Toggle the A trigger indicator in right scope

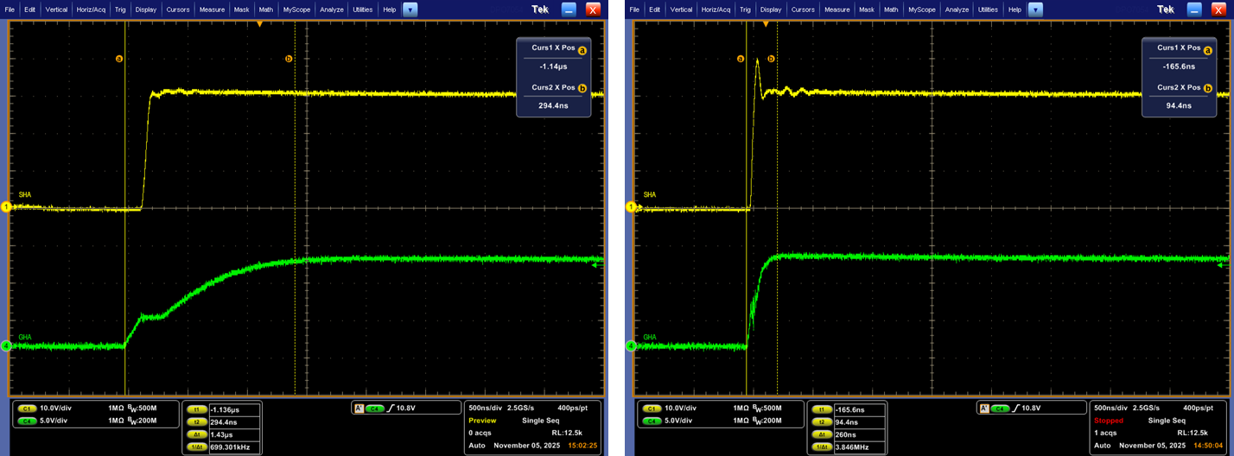pyautogui.click(x=983, y=408)
